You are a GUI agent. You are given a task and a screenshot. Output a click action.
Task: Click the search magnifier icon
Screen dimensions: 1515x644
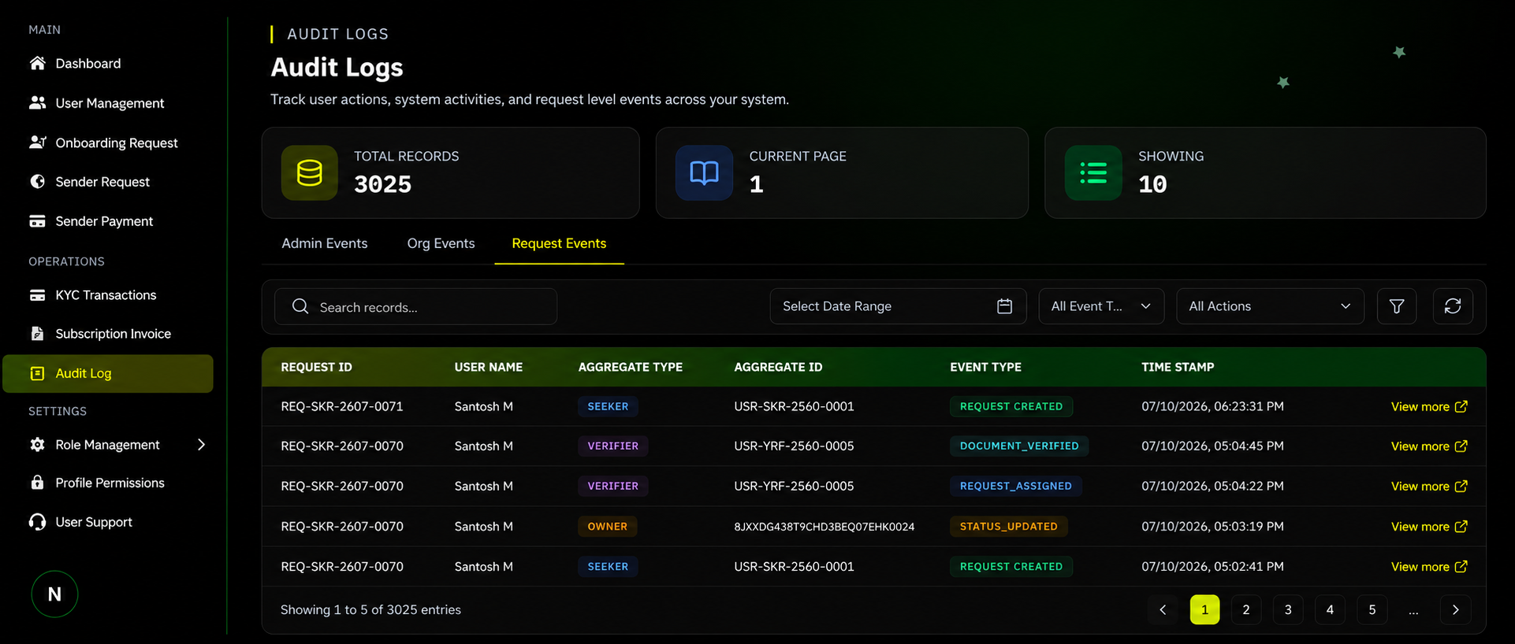(x=300, y=306)
